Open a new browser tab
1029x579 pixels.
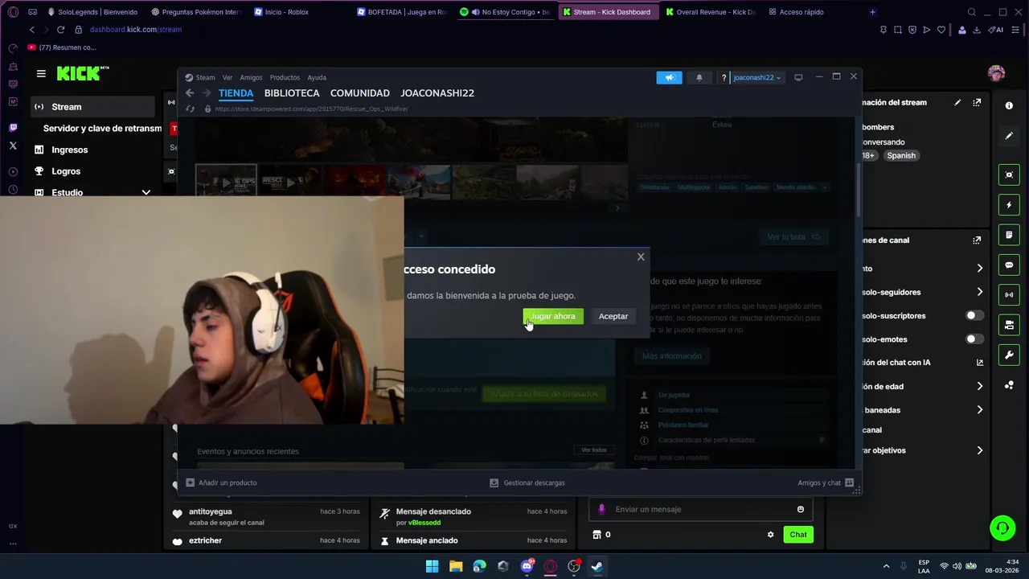tap(872, 12)
